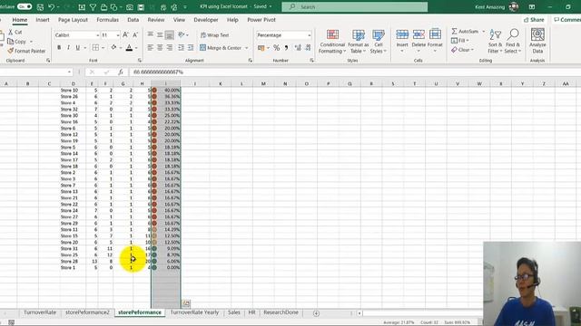The image size is (581, 326).
Task: Open Sort & Filter menu
Action: coord(495,42)
